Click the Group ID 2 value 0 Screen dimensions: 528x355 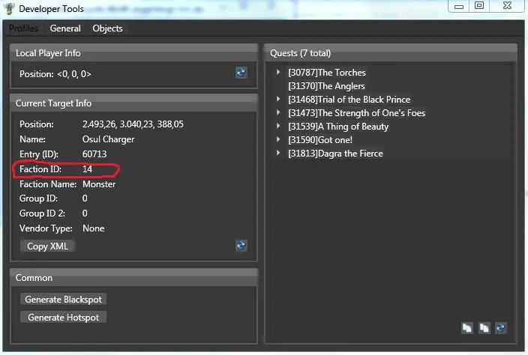point(85,213)
